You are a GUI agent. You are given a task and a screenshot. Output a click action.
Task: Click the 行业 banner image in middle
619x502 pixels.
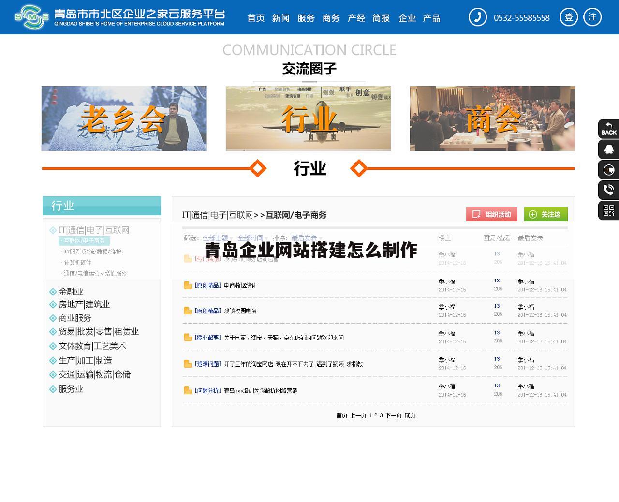pyautogui.click(x=308, y=118)
